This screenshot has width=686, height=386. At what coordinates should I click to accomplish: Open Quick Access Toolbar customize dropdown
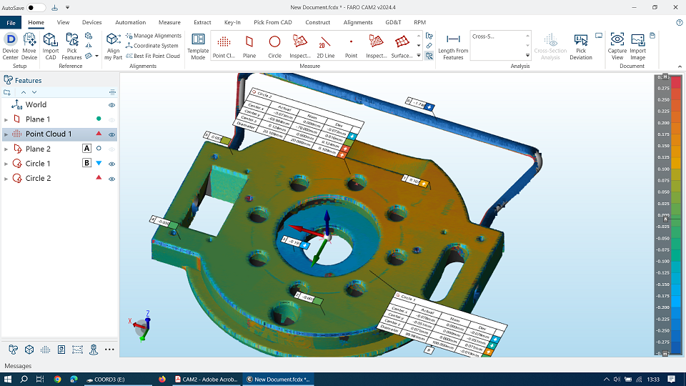coord(67,7)
